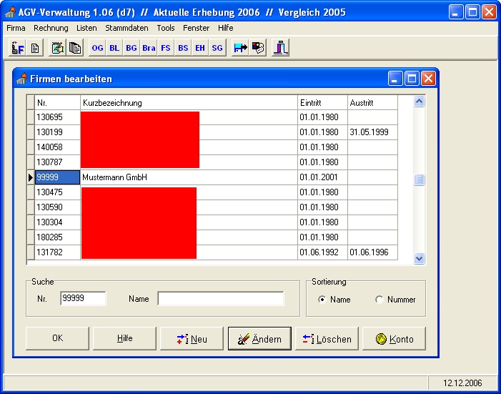
Task: Select the FS toolbar button
Action: (x=166, y=48)
